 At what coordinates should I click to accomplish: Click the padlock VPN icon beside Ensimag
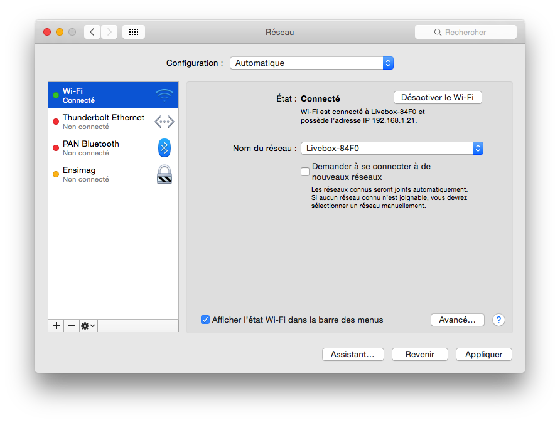164,174
